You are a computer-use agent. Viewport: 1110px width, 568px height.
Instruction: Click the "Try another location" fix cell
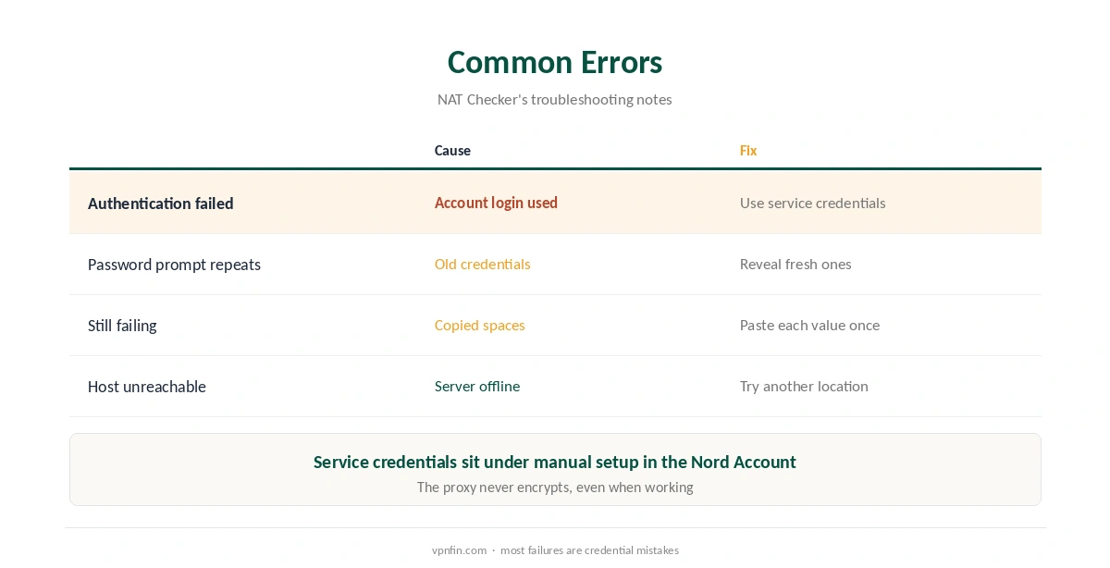(804, 386)
